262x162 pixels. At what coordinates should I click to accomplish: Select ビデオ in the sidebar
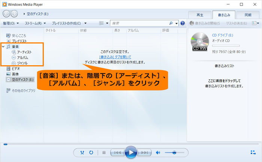tap(16, 69)
